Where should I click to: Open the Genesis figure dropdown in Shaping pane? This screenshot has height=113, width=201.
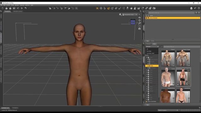(152, 47)
